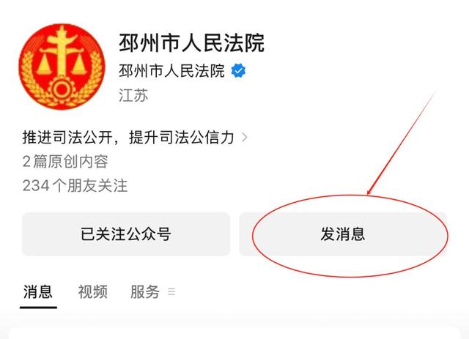Tap the account name next to verified badge
Viewport: 469px width, 339px height.
point(171,71)
